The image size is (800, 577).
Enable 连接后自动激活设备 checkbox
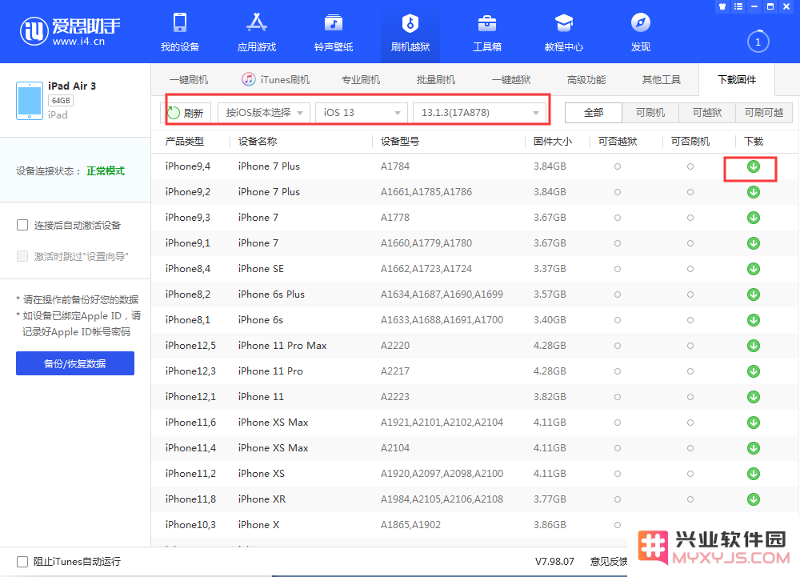pos(22,225)
